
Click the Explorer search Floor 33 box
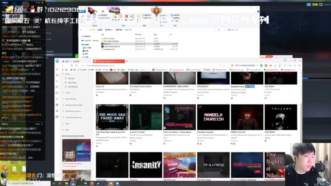click(x=241, y=30)
